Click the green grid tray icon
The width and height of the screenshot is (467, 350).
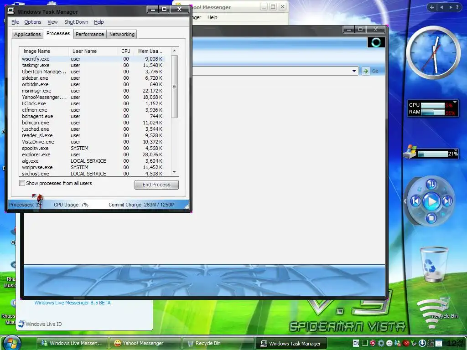point(365,343)
